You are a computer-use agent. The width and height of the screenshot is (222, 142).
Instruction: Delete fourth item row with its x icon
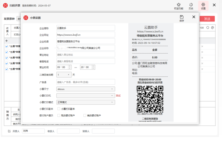[202, 63]
